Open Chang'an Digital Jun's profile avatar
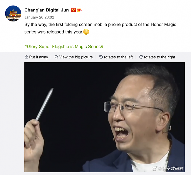Viewport: 191px width, 175px height. 13,14
